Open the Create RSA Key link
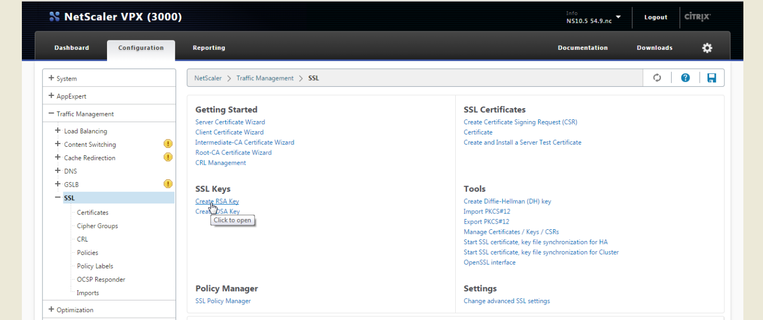Viewport: 763px width, 320px height. pyautogui.click(x=217, y=201)
